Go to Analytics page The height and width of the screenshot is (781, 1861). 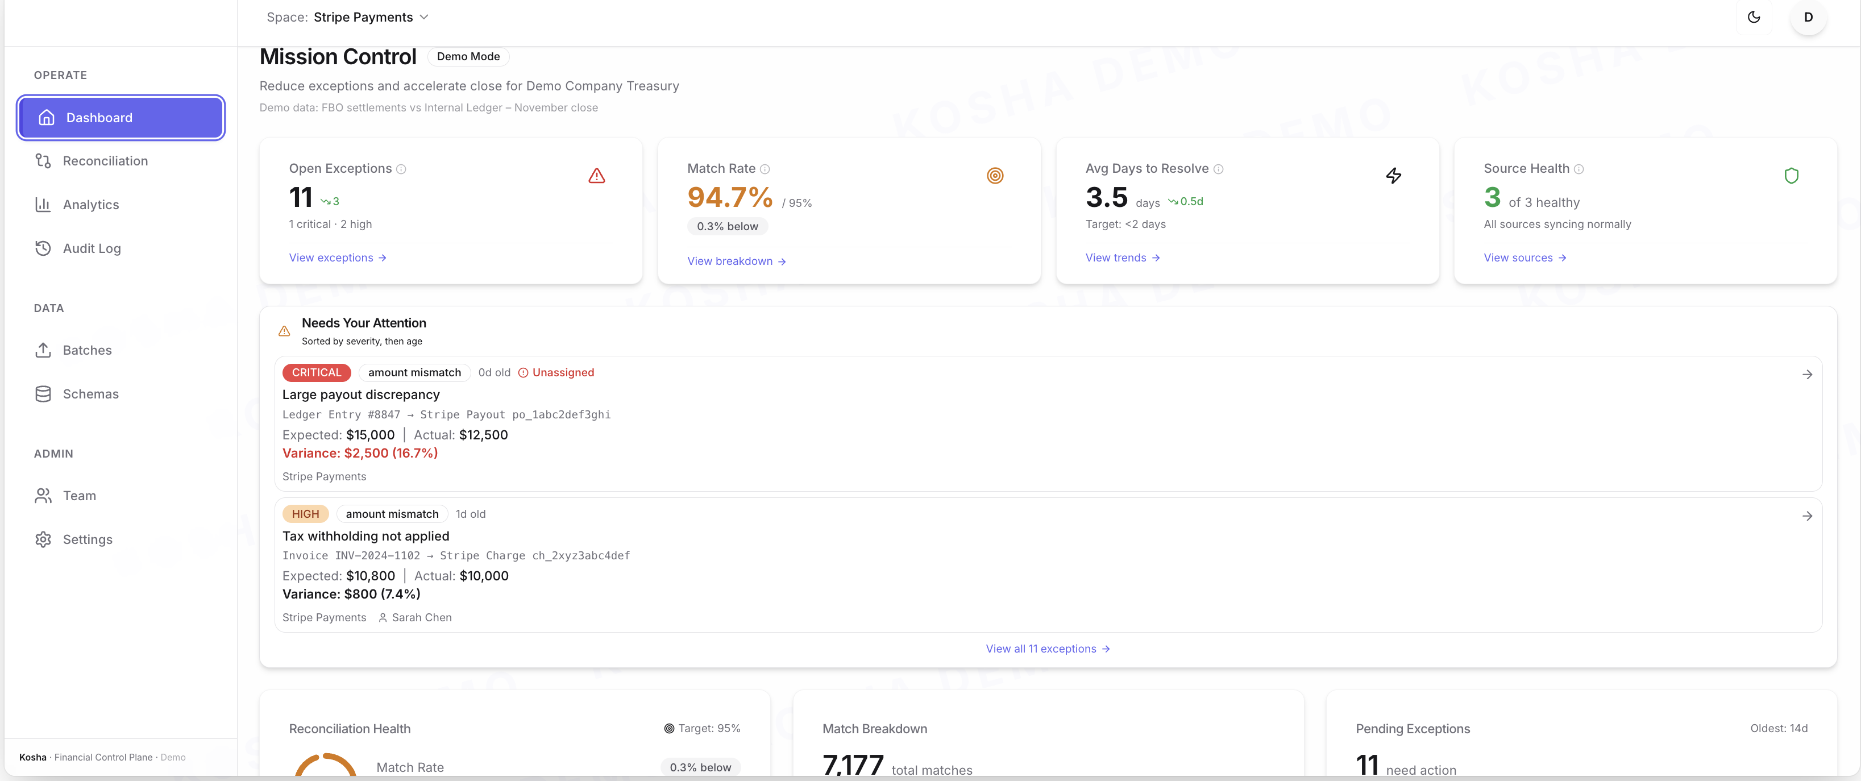90,205
